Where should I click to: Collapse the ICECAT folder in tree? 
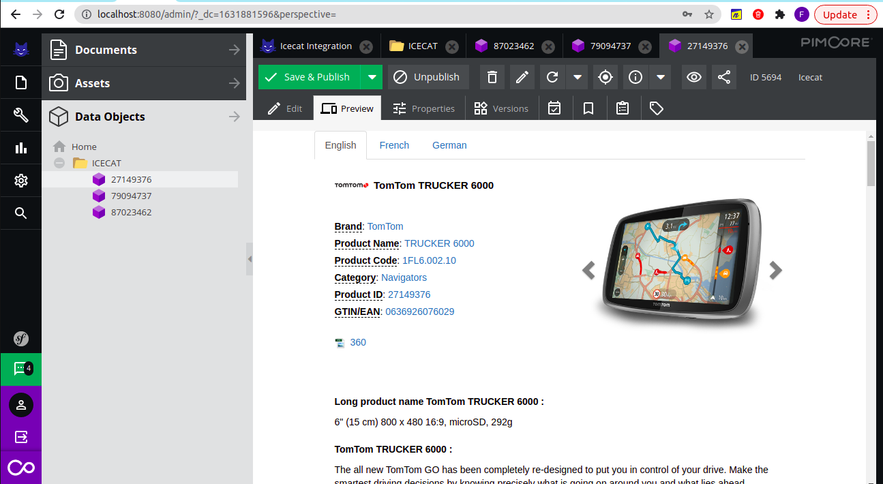tap(59, 163)
